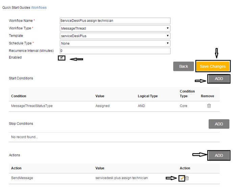Toggle the Enabled checkbox
This screenshot has width=240, height=192.
pos(61,58)
